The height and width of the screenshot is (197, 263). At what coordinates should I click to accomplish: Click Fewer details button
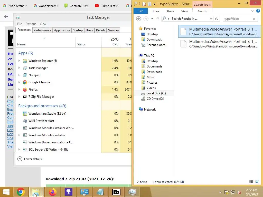(30, 159)
